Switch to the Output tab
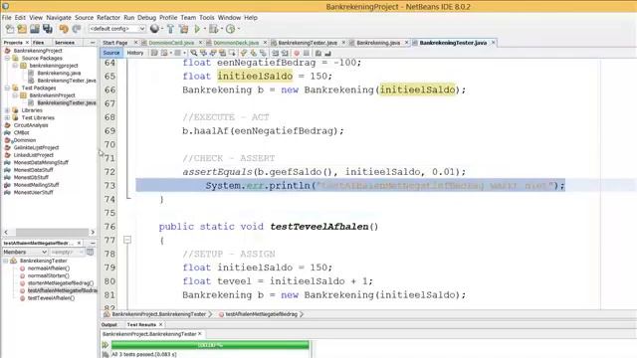This screenshot has width=637, height=358. tap(109, 325)
